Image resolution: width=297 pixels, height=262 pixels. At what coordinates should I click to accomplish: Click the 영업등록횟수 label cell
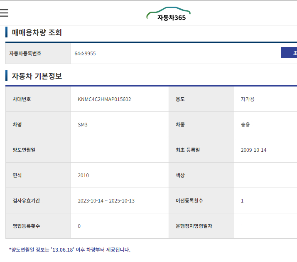[x=26, y=226]
